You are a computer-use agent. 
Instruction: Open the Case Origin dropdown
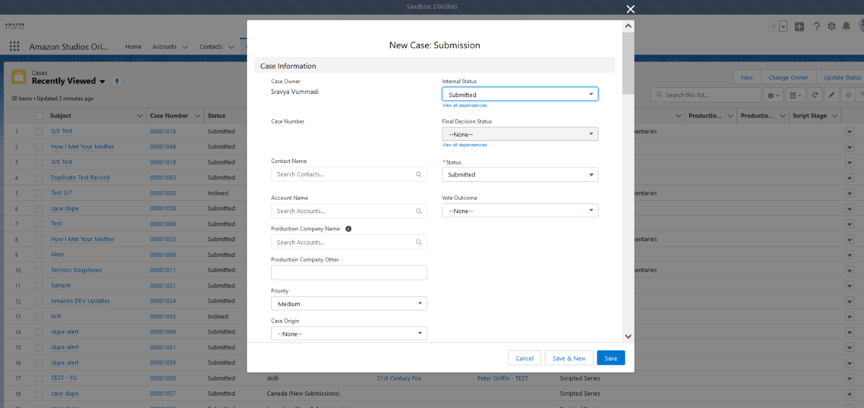pyautogui.click(x=349, y=334)
